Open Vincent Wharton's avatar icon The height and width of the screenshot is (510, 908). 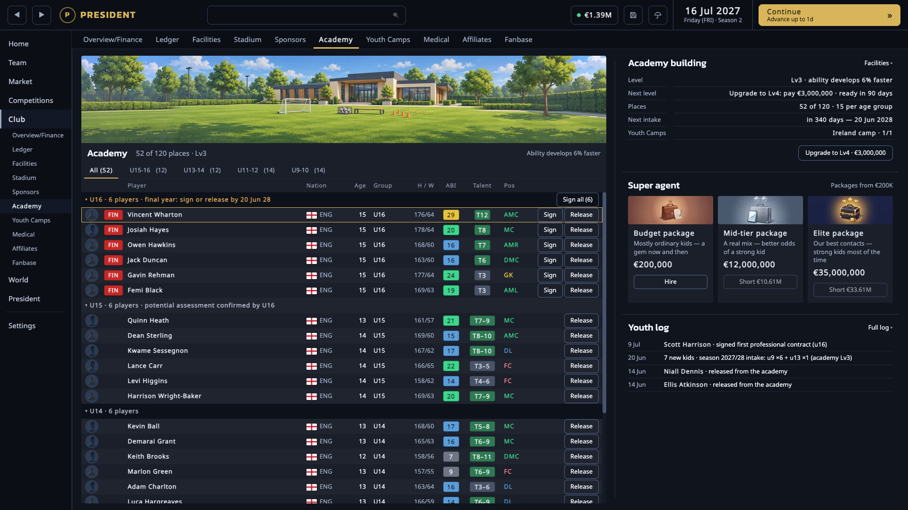click(92, 215)
